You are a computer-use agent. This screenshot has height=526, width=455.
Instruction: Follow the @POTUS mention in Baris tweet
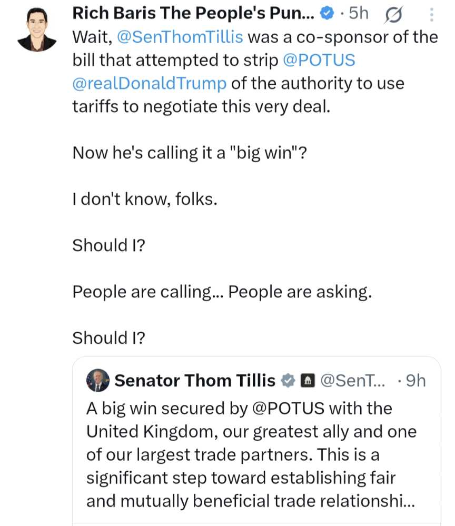click(319, 60)
